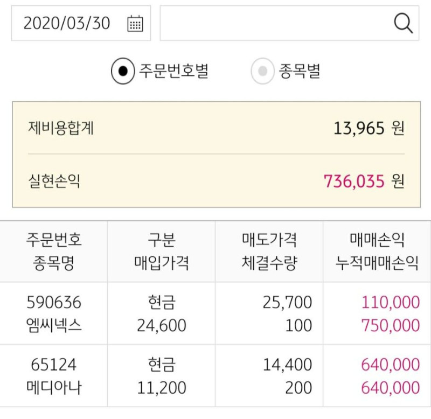Viewport: 431px width, 419px height.
Task: Click the 제비용합계 13,965 원 amount
Action: click(x=369, y=128)
